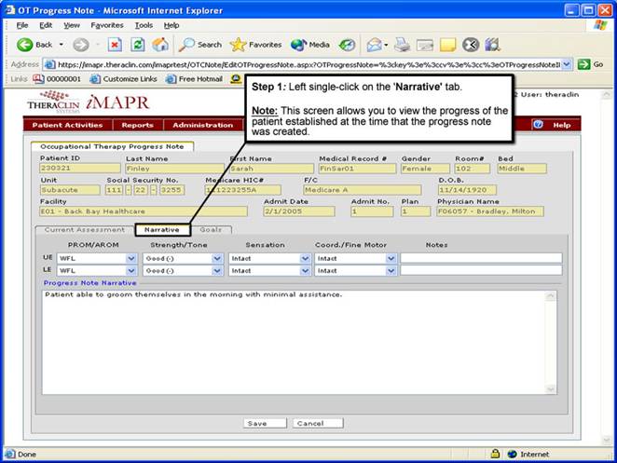The height and width of the screenshot is (463, 617).
Task: Expand the LE Strength/Tone dropdown
Action: (218, 271)
